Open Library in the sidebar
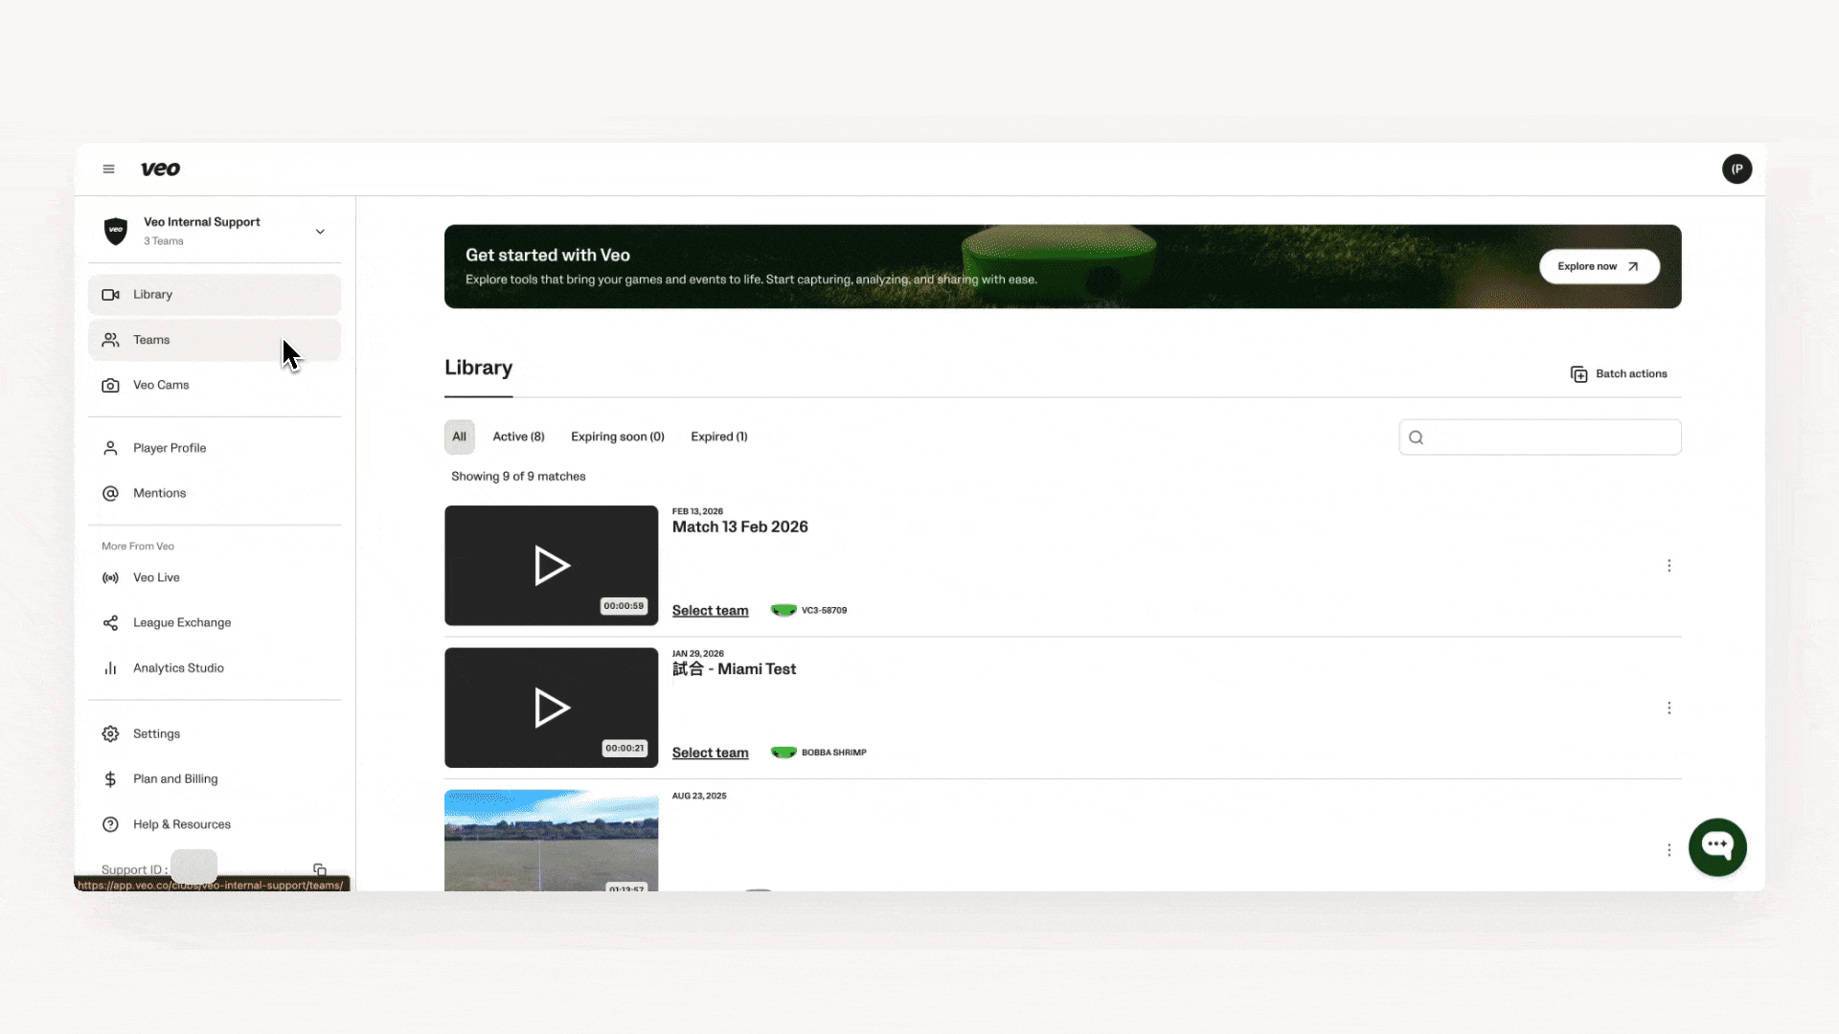This screenshot has height=1034, width=1839. (215, 295)
